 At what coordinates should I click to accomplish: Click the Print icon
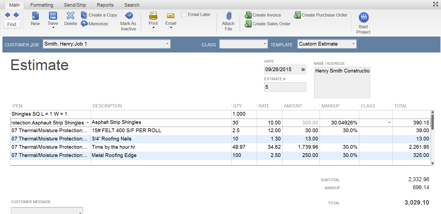153,16
